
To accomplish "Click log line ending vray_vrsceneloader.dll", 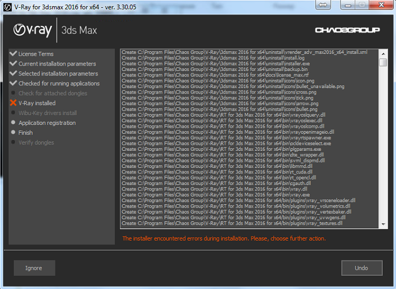I will pyautogui.click(x=239, y=200).
